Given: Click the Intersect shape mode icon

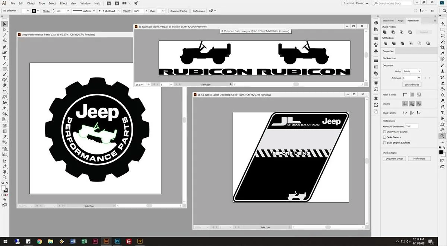Looking at the screenshot, I should pyautogui.click(x=402, y=32).
